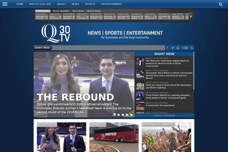Open the ENTERTAINMENT menu item
The width and height of the screenshot is (228, 152).
pos(111,4)
